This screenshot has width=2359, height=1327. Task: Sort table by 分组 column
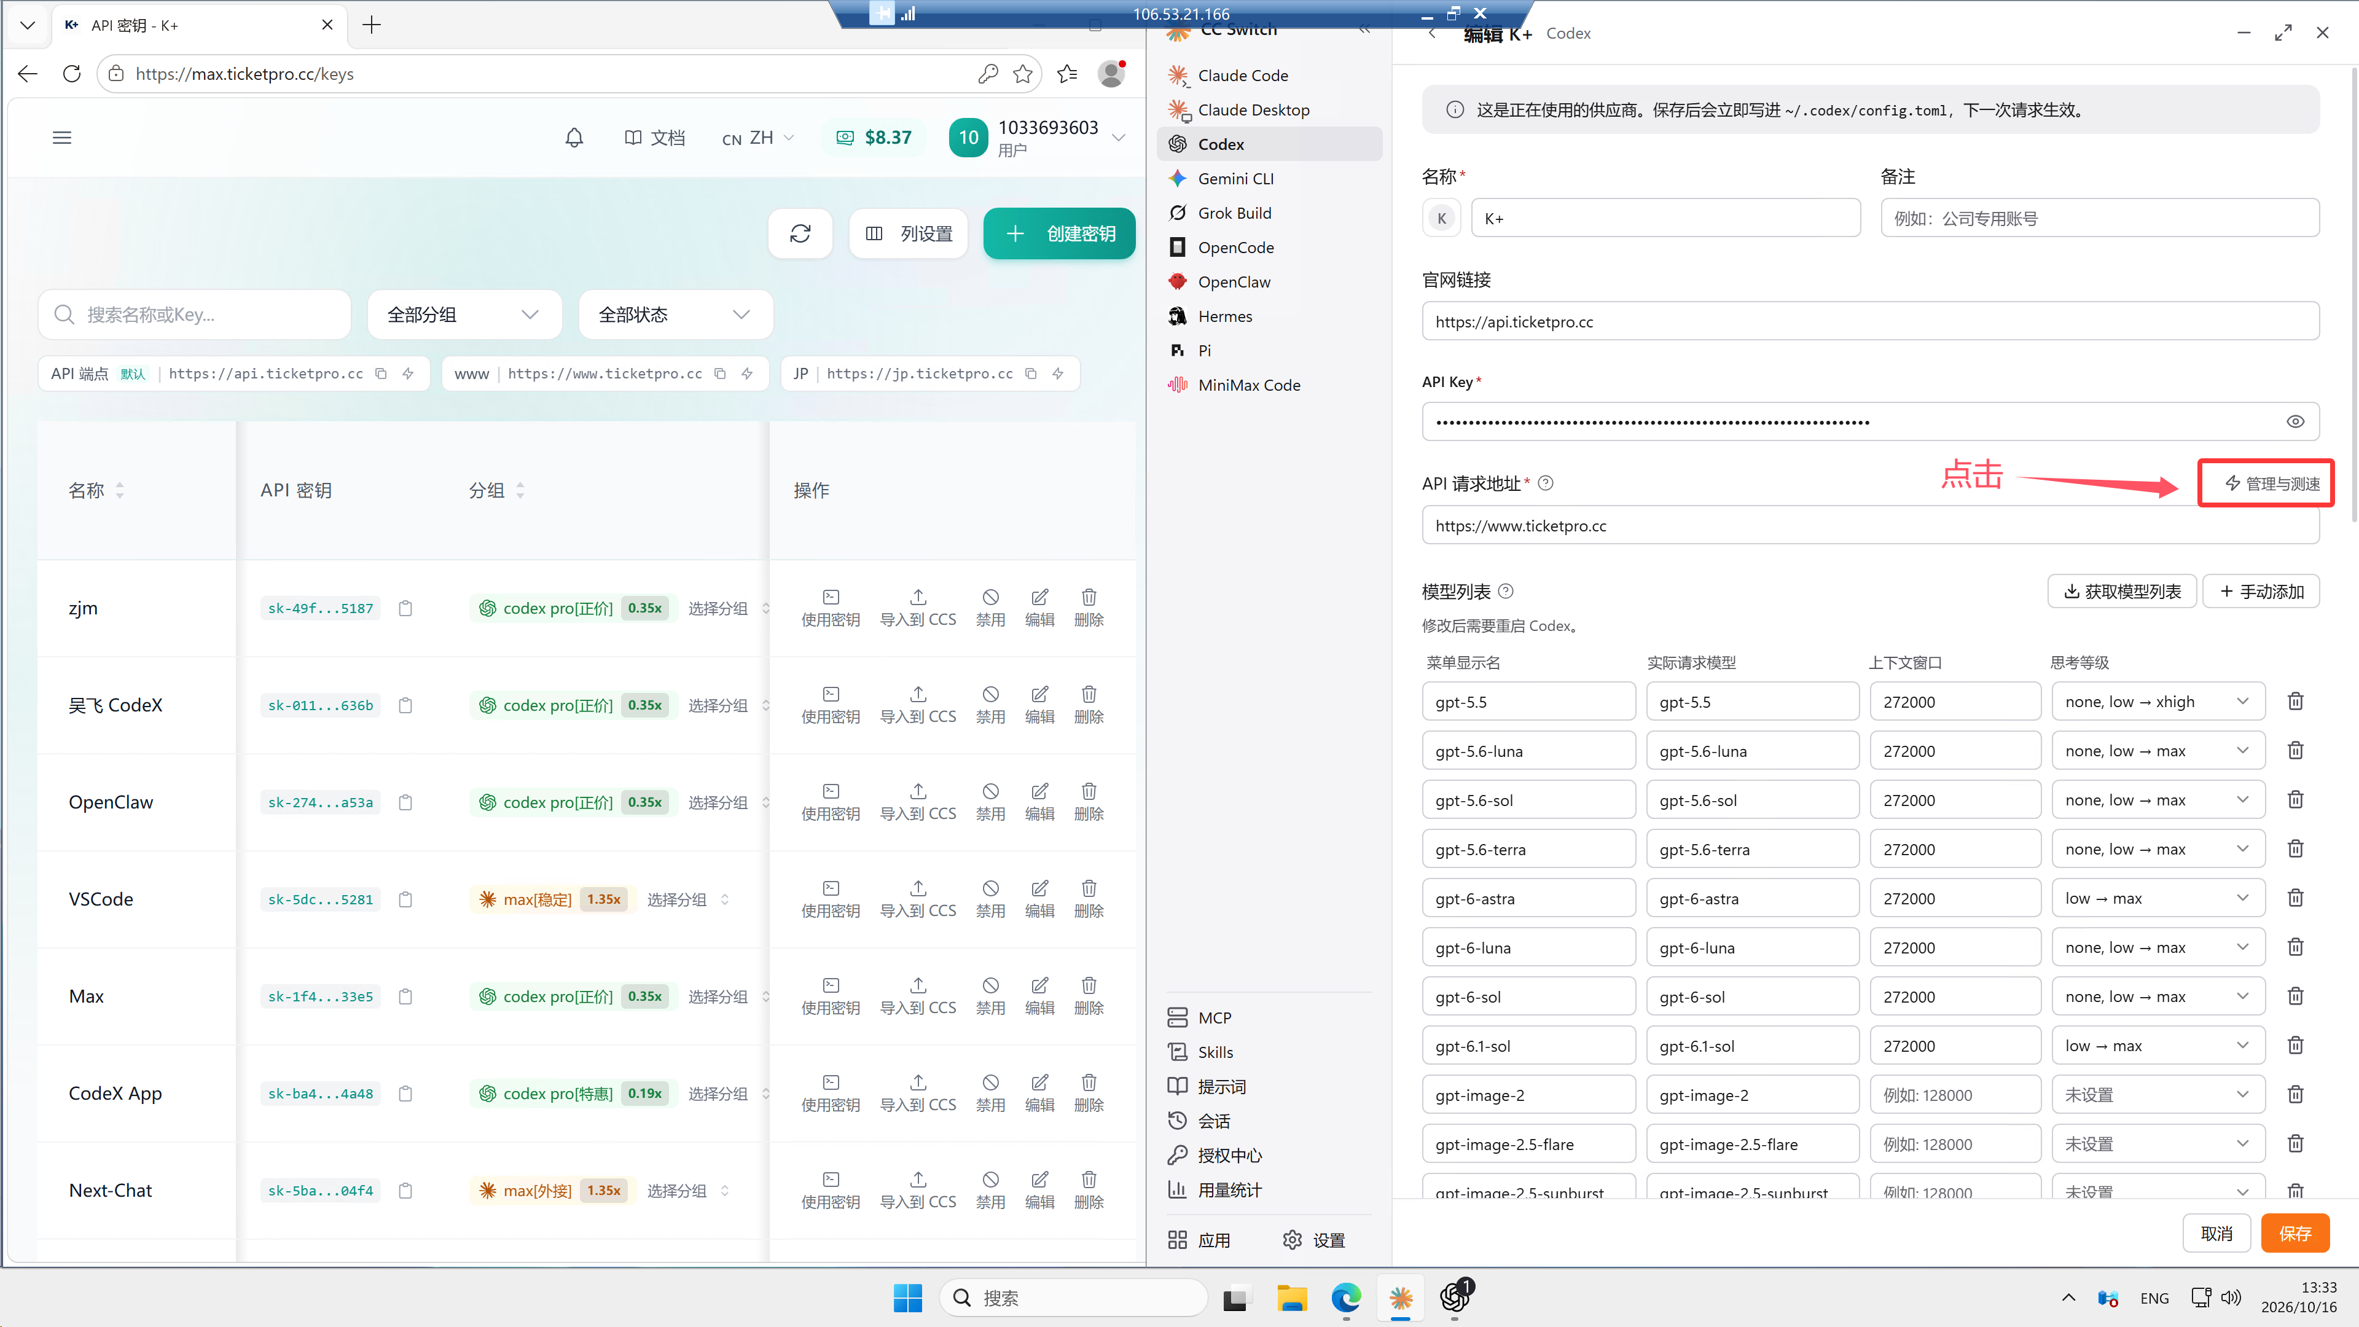click(496, 491)
